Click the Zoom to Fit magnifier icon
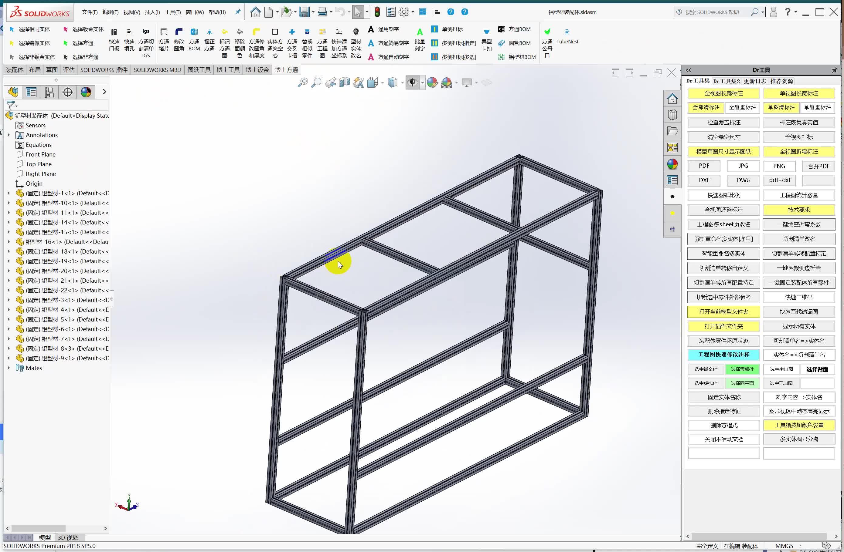 (302, 83)
